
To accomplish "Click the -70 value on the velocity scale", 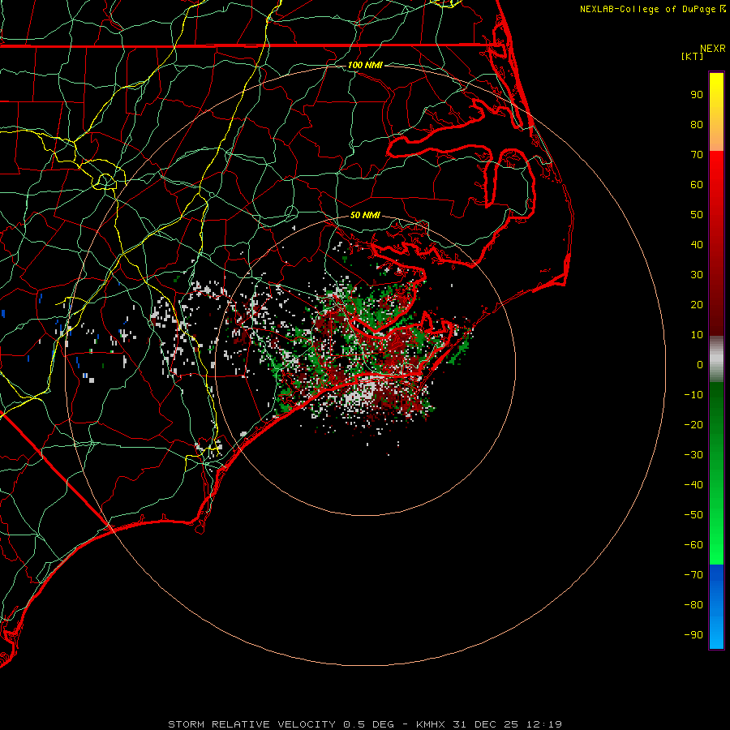I will click(693, 575).
